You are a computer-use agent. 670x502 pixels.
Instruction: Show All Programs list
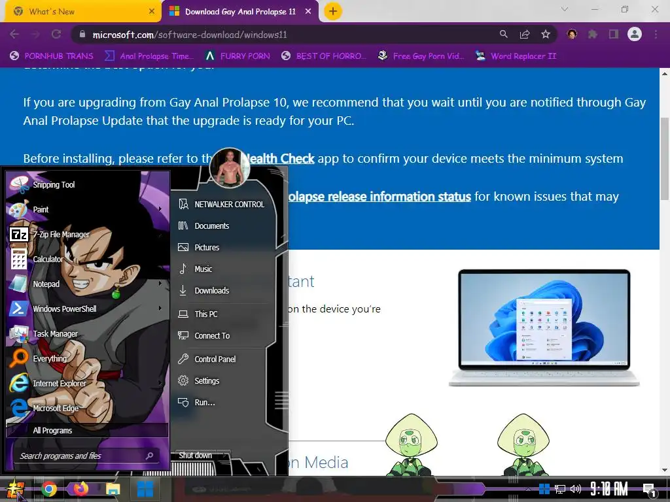click(x=88, y=430)
